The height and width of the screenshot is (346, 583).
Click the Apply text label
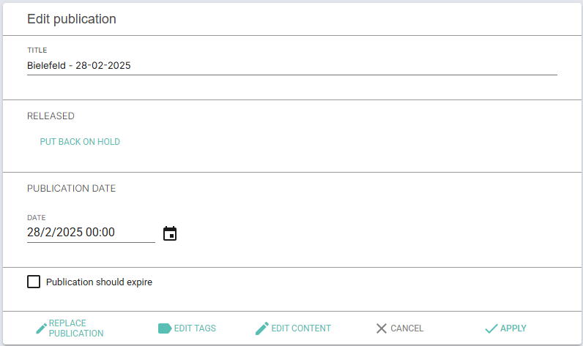pos(513,328)
